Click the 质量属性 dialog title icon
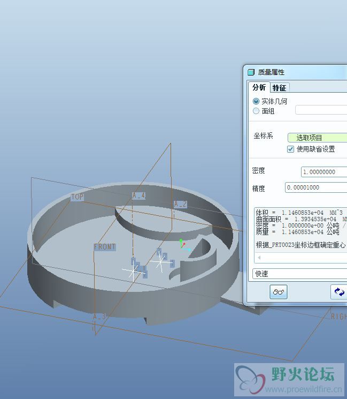 [x=251, y=72]
